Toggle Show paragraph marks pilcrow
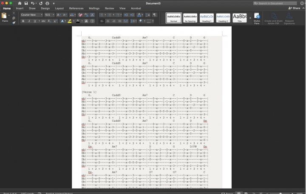The height and width of the screenshot is (194, 306). [x=154, y=15]
